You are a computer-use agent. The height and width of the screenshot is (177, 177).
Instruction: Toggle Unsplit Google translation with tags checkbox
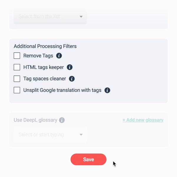tap(17, 90)
